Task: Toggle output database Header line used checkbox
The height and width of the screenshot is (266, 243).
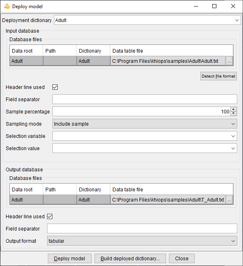Action: pos(49,217)
